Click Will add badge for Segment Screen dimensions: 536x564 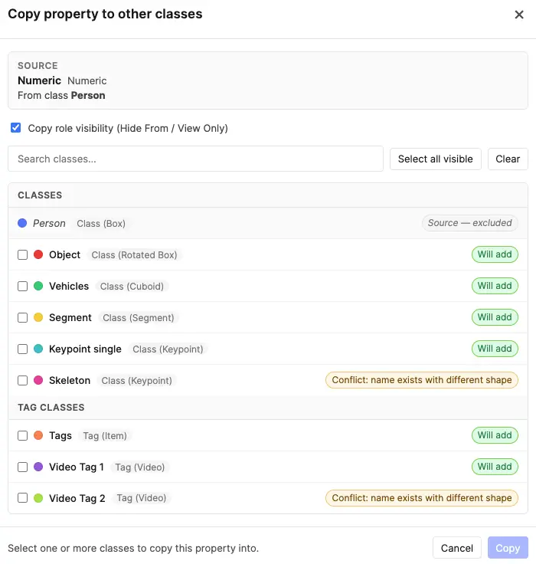point(495,317)
